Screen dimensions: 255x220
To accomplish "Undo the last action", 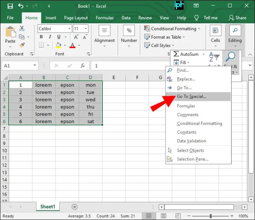I will coord(21,6).
